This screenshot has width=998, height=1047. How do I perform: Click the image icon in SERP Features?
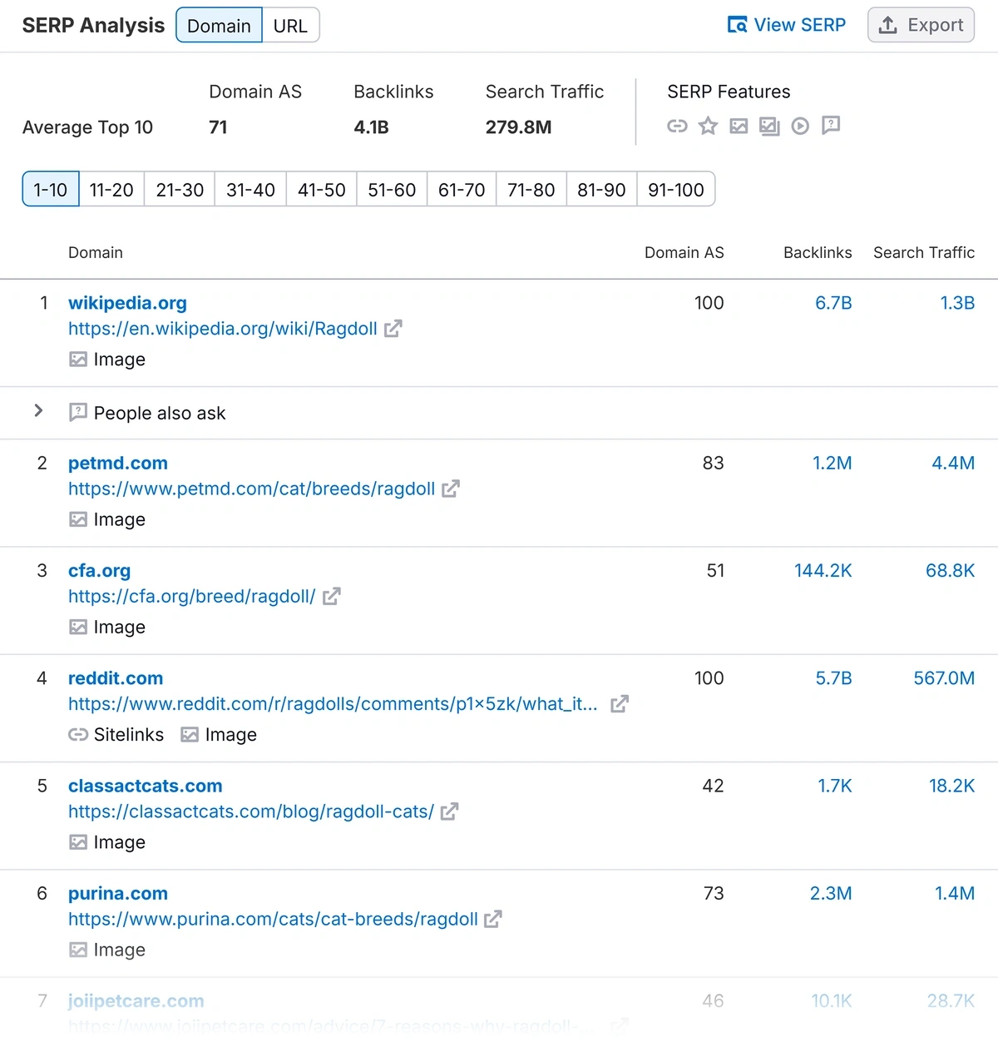(x=739, y=126)
